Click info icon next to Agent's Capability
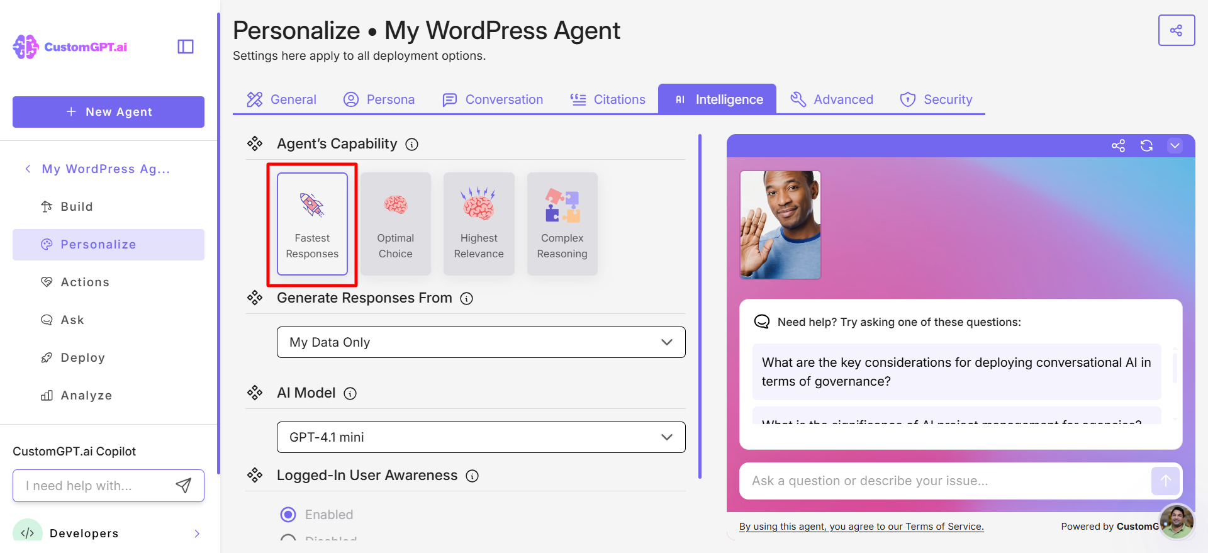This screenshot has height=553, width=1208. [411, 145]
